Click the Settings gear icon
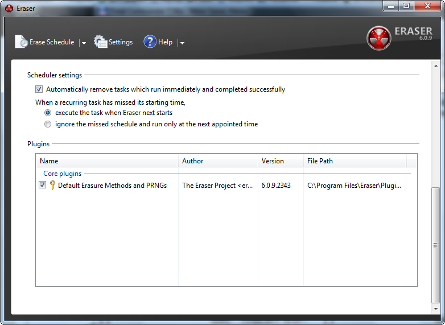The width and height of the screenshot is (445, 325). coord(101,42)
